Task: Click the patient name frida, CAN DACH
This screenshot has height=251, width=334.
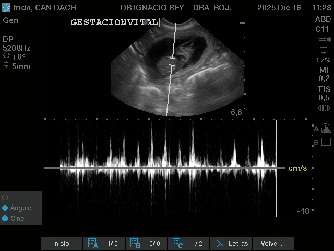Action: [45, 8]
